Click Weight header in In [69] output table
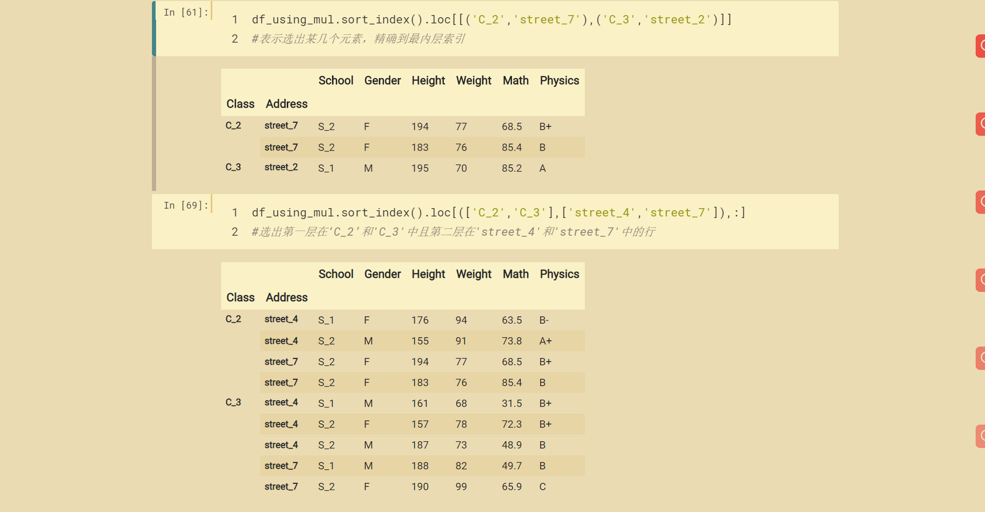Screen dimensions: 985x512 click(474, 274)
